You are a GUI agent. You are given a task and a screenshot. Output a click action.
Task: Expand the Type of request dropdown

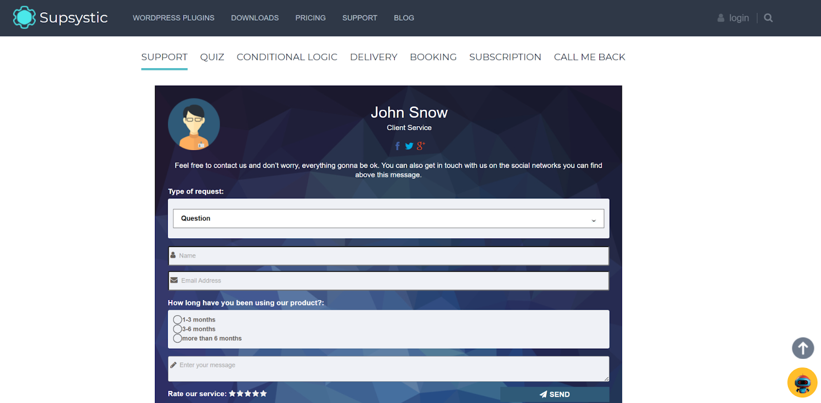(x=388, y=218)
